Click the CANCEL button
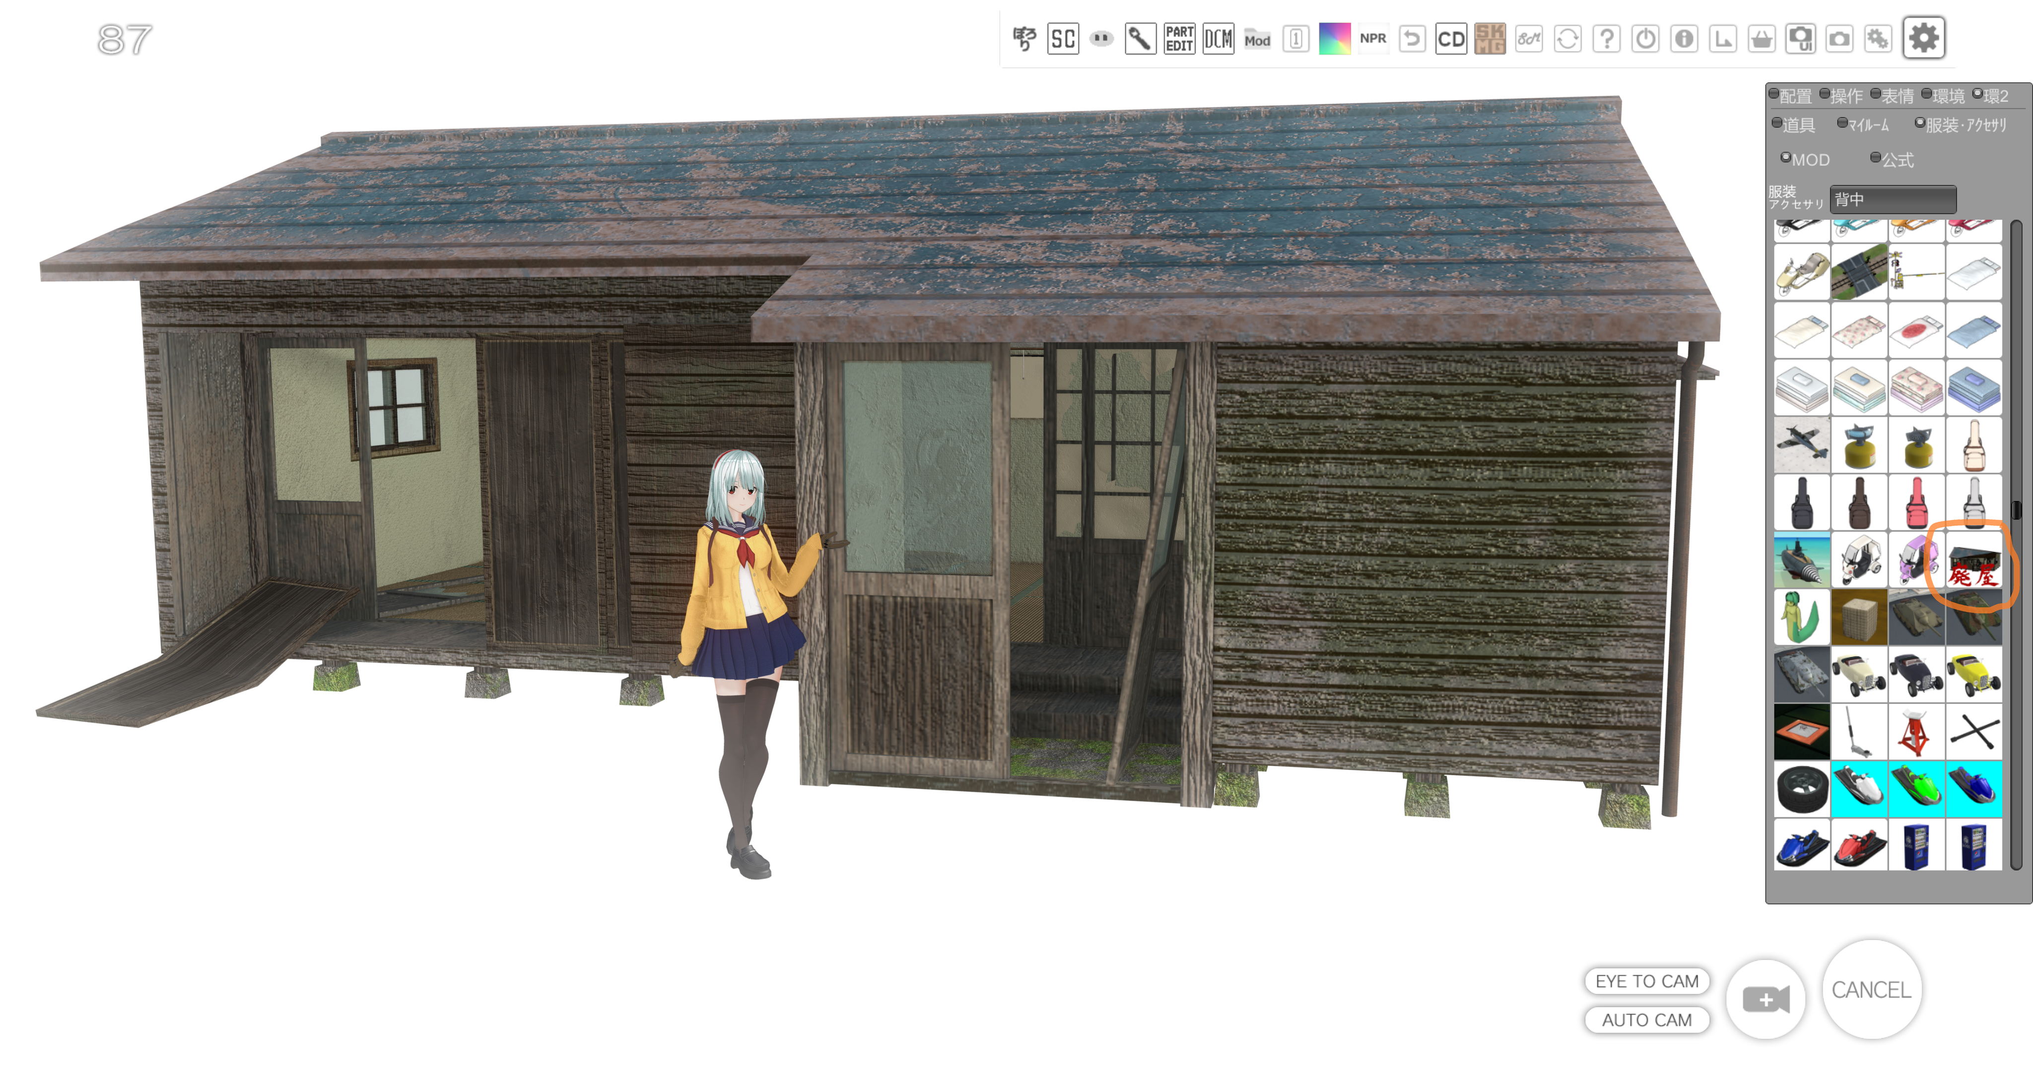This screenshot has height=1074, width=2033. coord(1870,990)
